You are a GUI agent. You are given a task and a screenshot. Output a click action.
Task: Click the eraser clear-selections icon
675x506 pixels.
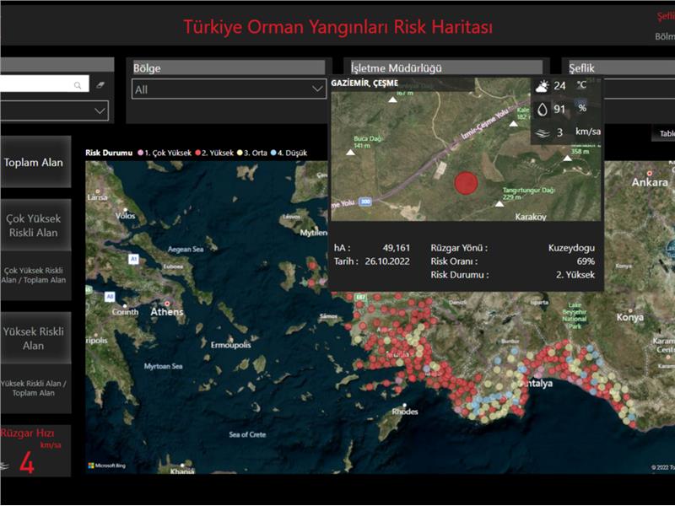click(100, 84)
